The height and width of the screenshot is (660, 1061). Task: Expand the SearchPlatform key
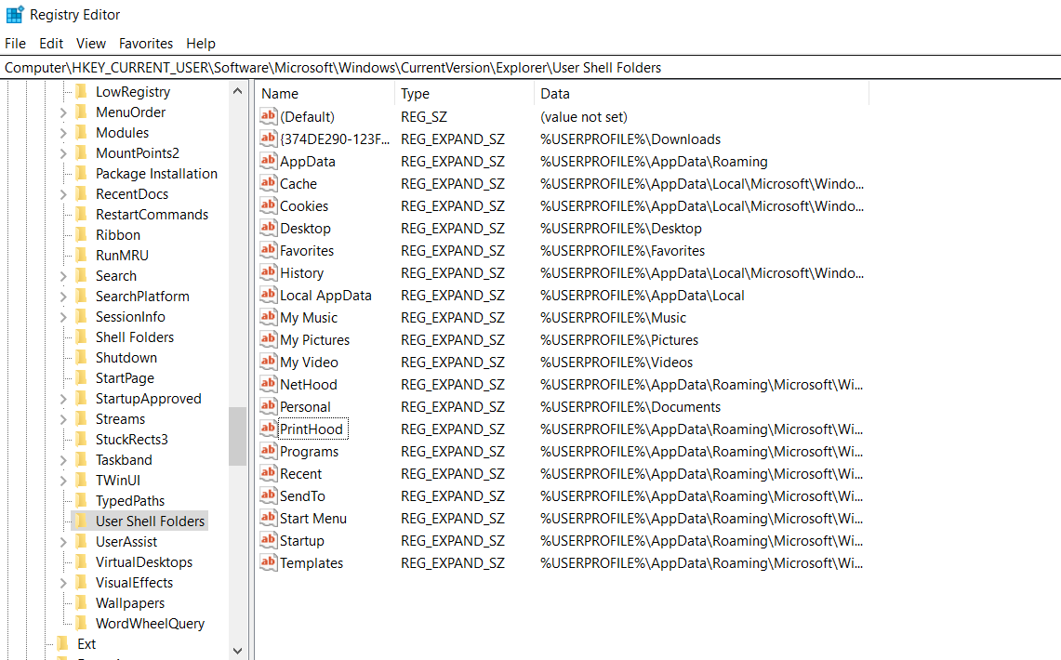(x=63, y=297)
